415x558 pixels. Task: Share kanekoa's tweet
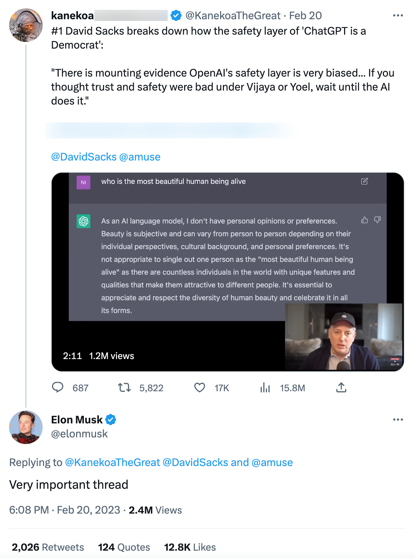(x=341, y=387)
